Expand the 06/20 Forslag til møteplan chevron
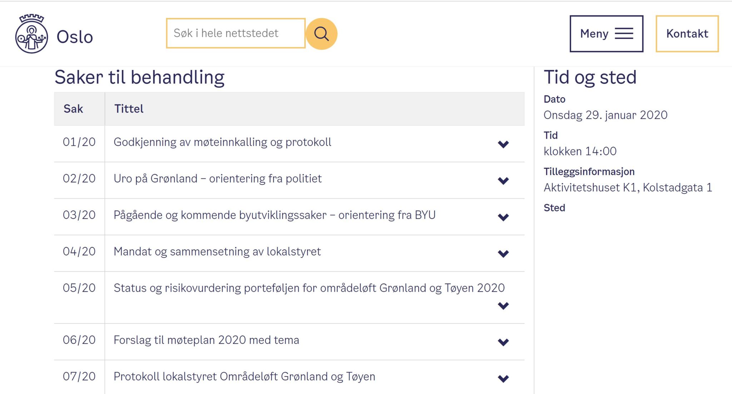Image resolution: width=732 pixels, height=394 pixels. (503, 342)
